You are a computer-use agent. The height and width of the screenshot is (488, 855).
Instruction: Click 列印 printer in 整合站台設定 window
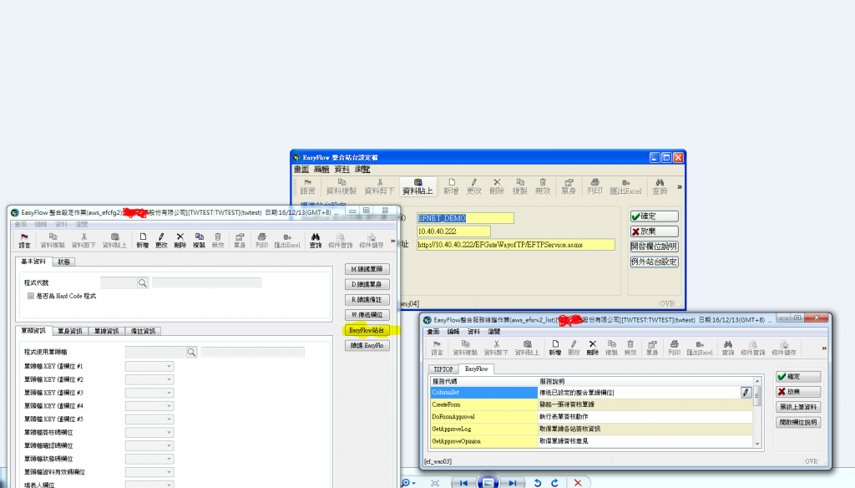594,186
